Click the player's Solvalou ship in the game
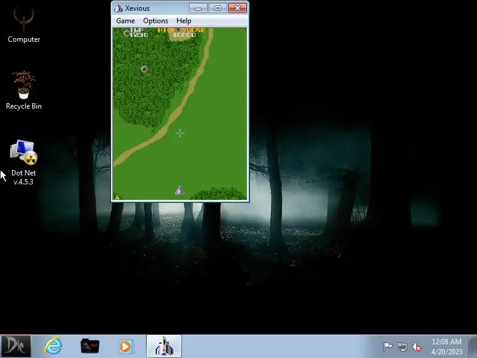 click(180, 191)
